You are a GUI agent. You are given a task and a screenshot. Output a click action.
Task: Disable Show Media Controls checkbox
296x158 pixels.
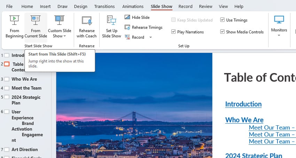(x=223, y=32)
